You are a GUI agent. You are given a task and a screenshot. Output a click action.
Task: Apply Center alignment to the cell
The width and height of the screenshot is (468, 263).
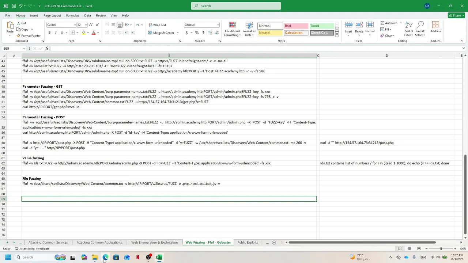pos(113,33)
